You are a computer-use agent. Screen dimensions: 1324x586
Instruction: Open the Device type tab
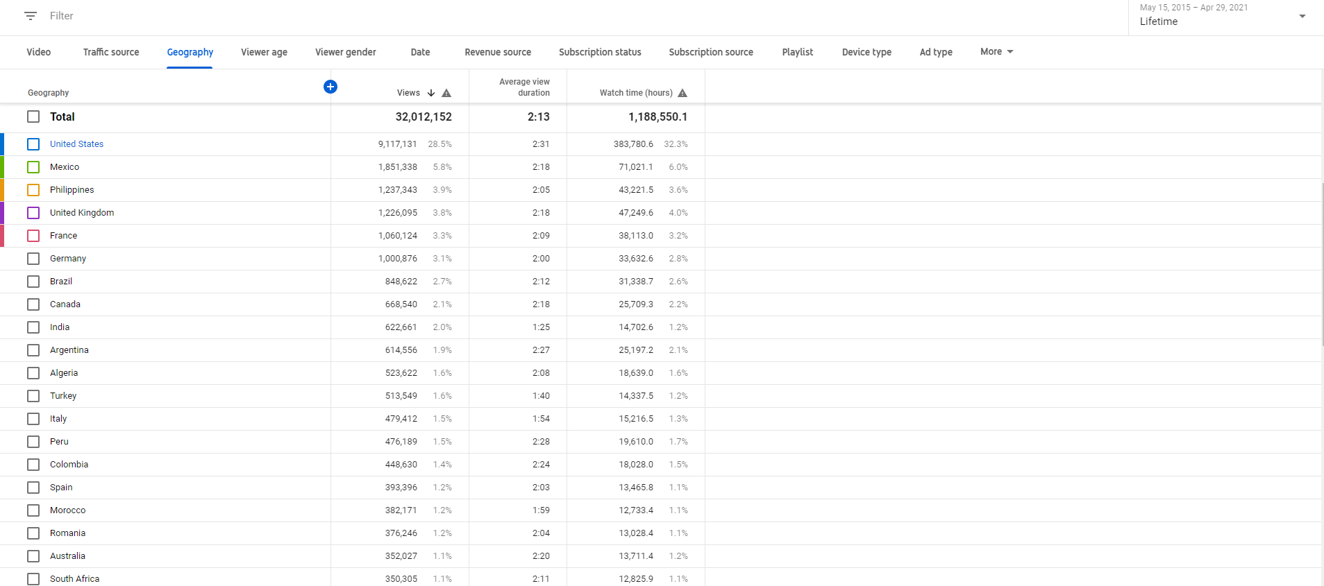point(866,52)
